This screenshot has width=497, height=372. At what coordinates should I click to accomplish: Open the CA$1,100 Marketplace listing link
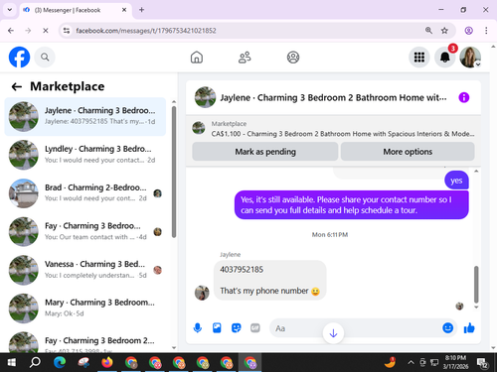click(343, 134)
